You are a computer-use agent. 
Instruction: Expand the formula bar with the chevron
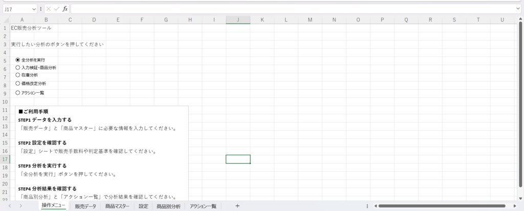[x=518, y=9]
